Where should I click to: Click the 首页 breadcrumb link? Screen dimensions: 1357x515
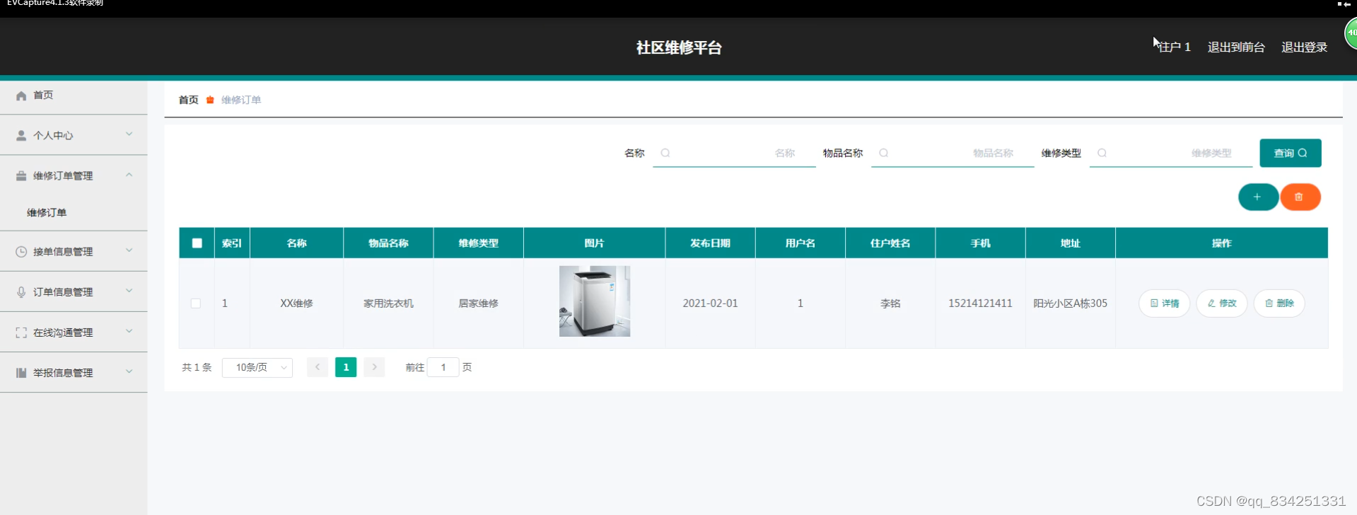coord(188,100)
